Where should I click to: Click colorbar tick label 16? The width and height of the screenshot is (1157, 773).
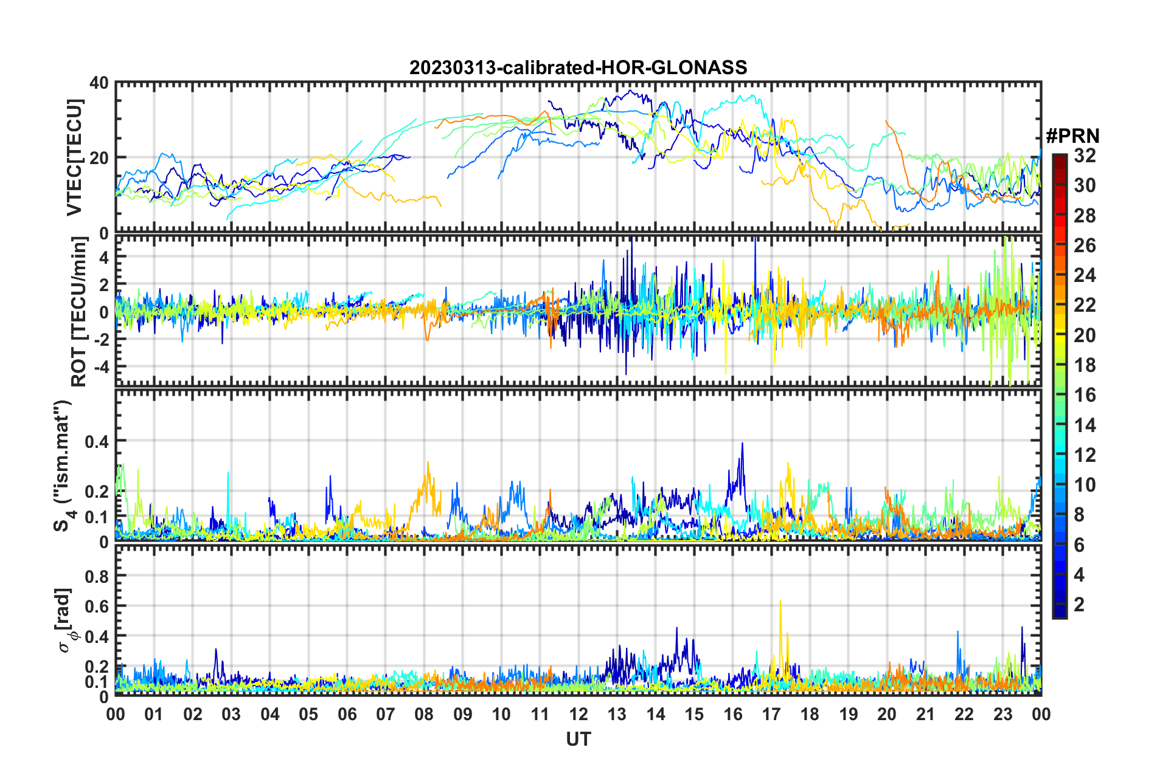coord(1084,395)
